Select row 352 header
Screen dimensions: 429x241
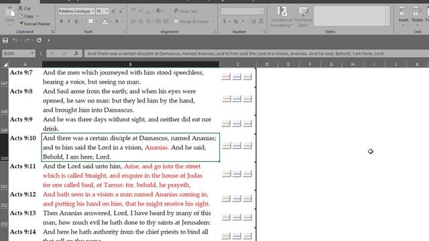click(4, 199)
